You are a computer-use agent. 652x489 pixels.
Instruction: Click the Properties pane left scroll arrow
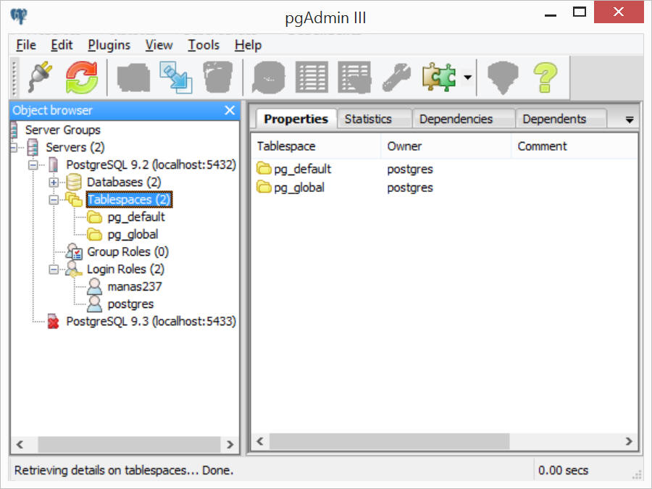pyautogui.click(x=260, y=441)
